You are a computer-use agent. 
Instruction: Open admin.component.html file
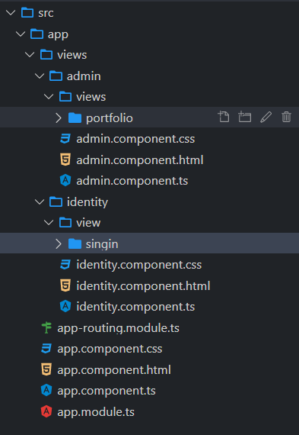140,160
